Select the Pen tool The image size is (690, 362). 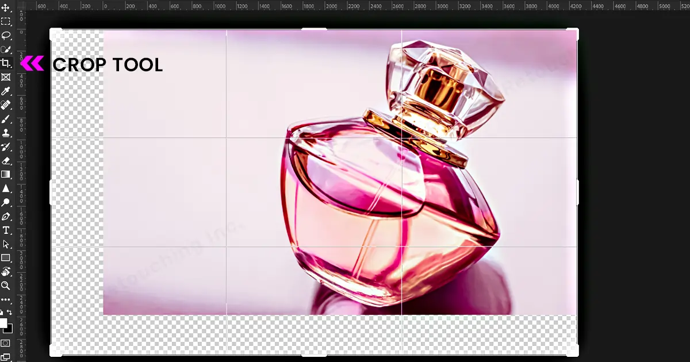tap(6, 216)
